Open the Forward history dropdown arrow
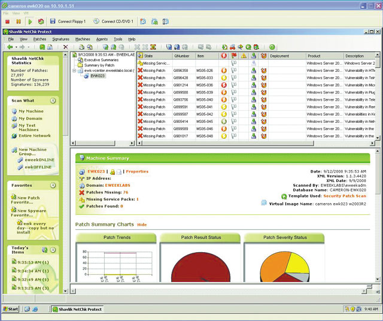The width and height of the screenshot is (383, 321). 28,47
